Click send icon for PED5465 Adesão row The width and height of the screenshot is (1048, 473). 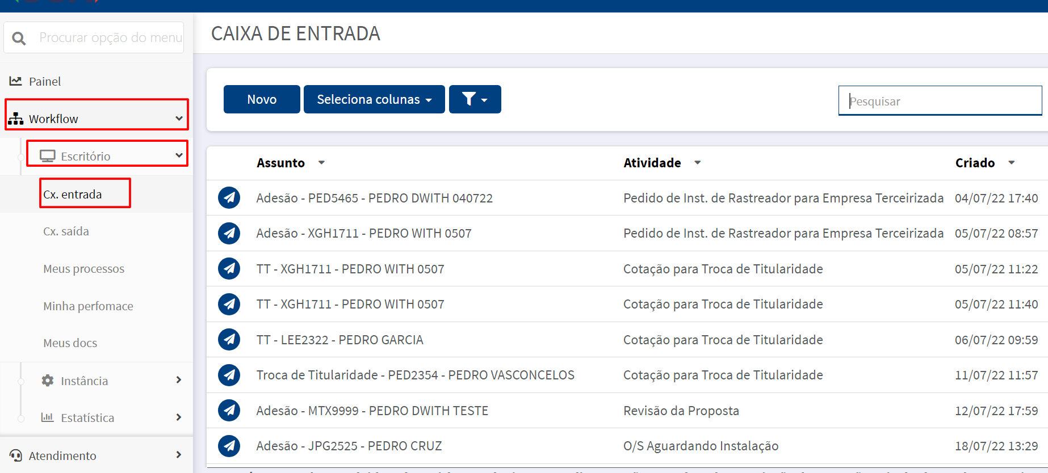tap(229, 198)
